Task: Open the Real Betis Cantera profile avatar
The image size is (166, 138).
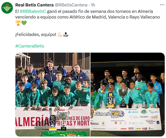Action: (7, 8)
